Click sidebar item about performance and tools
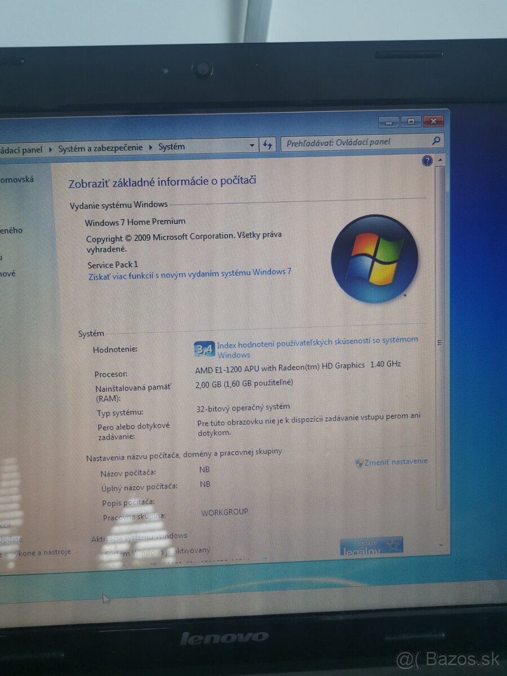This screenshot has height=676, width=507. tap(37, 552)
